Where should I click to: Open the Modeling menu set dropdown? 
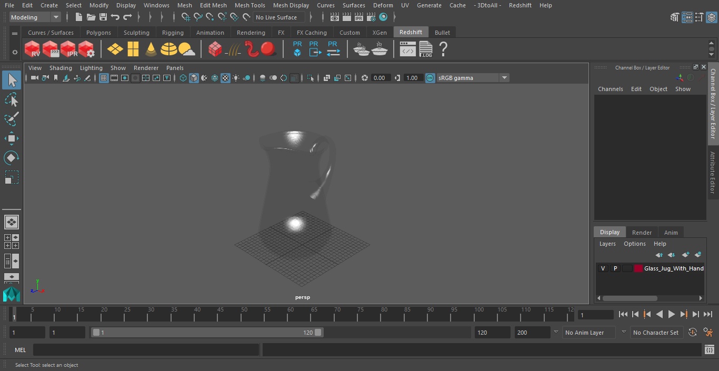click(x=35, y=17)
